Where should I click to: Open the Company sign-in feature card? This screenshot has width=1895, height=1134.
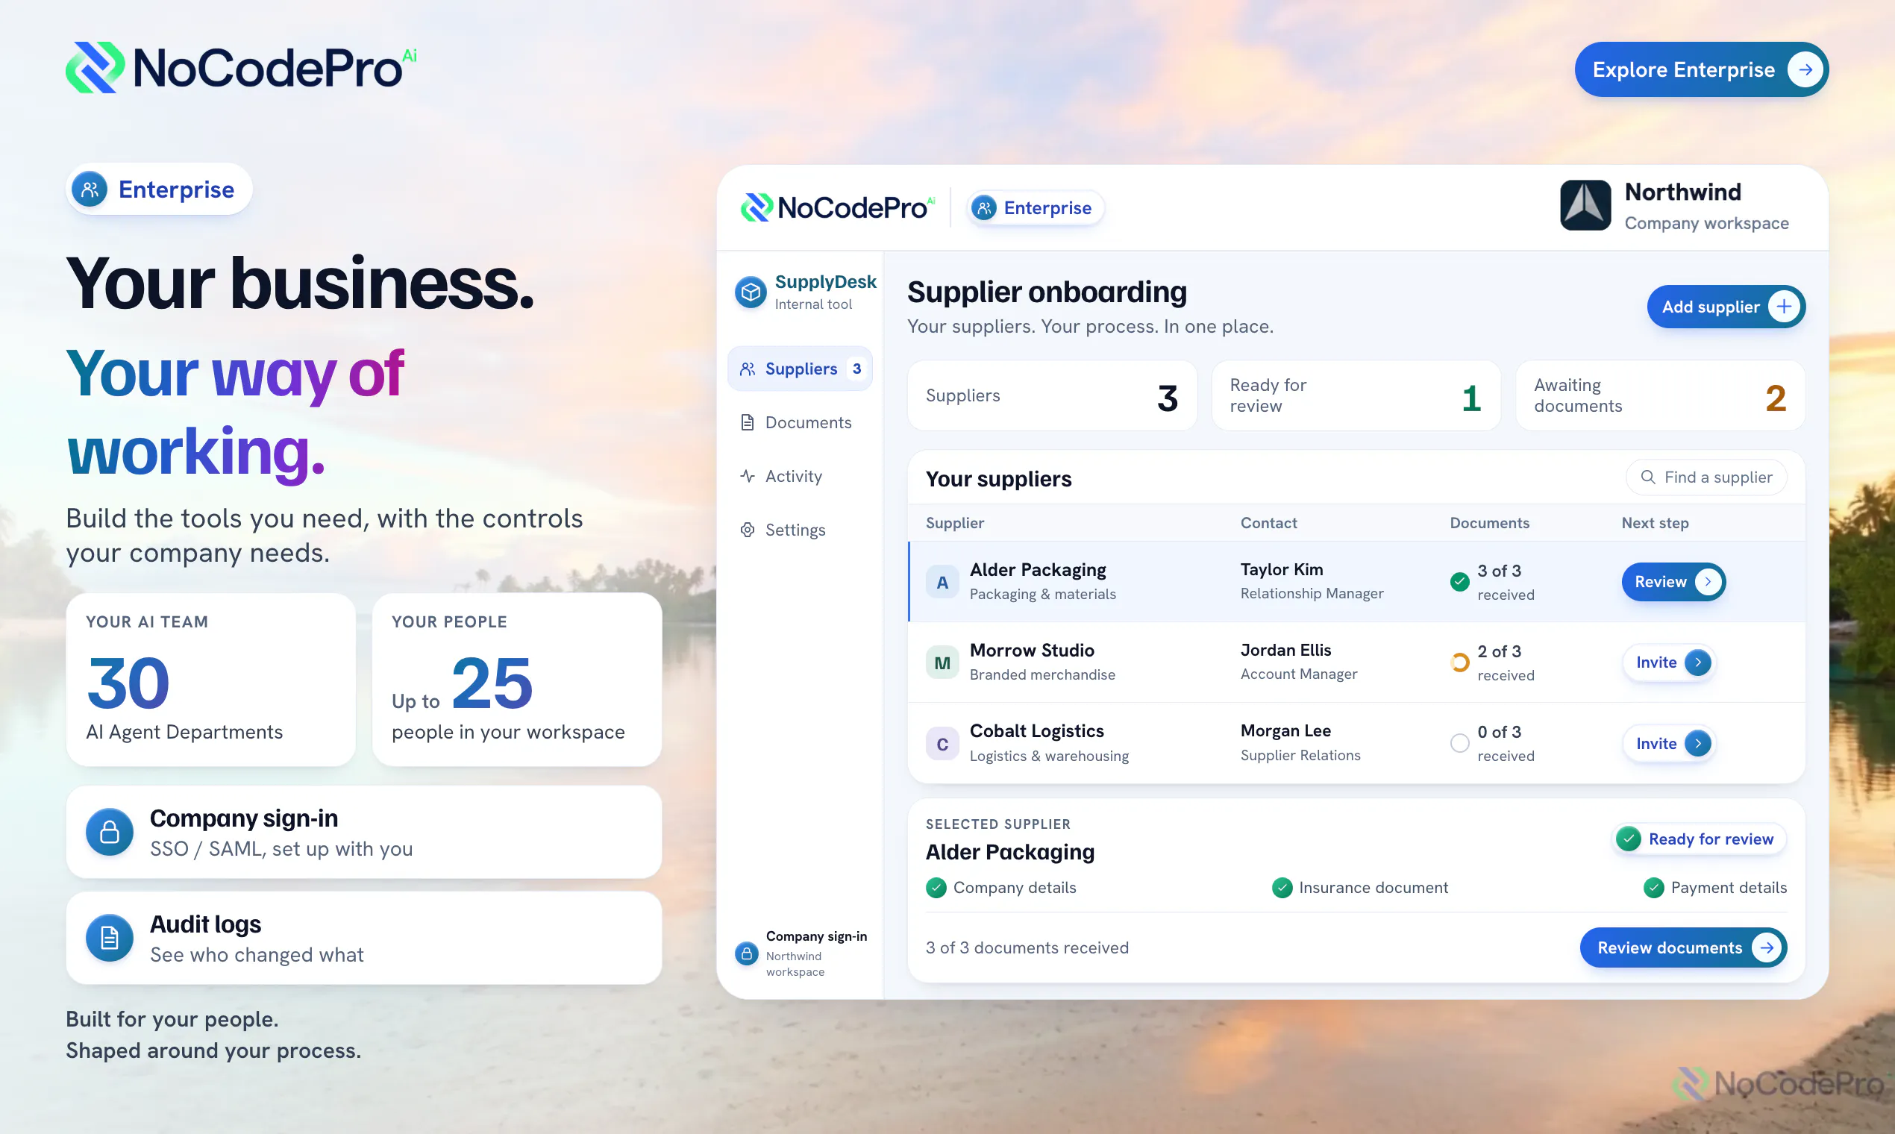pos(364,832)
